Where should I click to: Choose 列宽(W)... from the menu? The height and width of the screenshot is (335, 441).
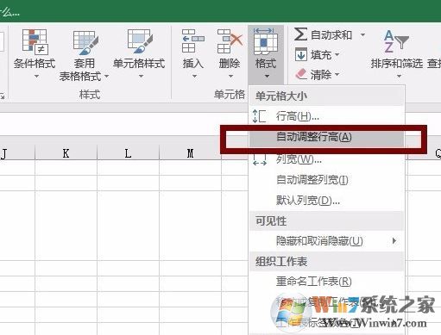click(327, 159)
